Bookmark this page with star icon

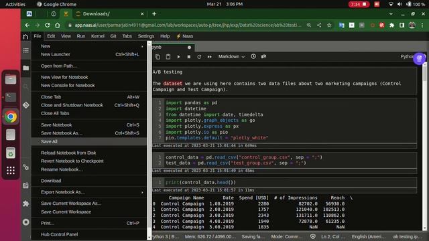(x=329, y=25)
